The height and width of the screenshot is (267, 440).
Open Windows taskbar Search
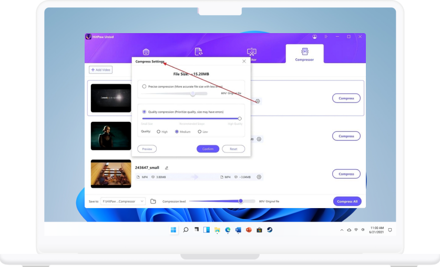[186, 230]
